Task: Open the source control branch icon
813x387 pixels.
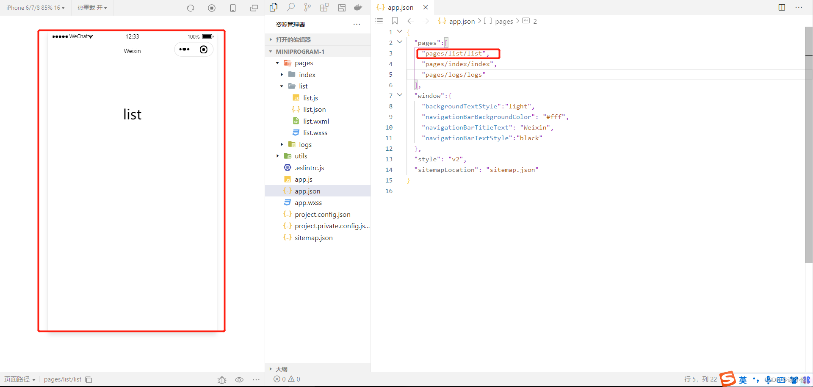Action: [307, 7]
